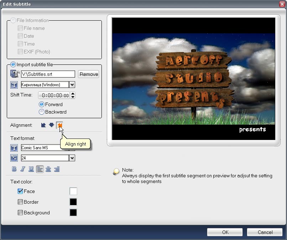Check the Date checkbox
287x240 pixels.
pyautogui.click(x=20, y=36)
